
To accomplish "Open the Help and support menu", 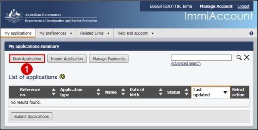I will [135, 33].
